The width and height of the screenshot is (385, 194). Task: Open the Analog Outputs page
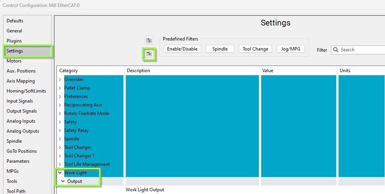[23, 131]
